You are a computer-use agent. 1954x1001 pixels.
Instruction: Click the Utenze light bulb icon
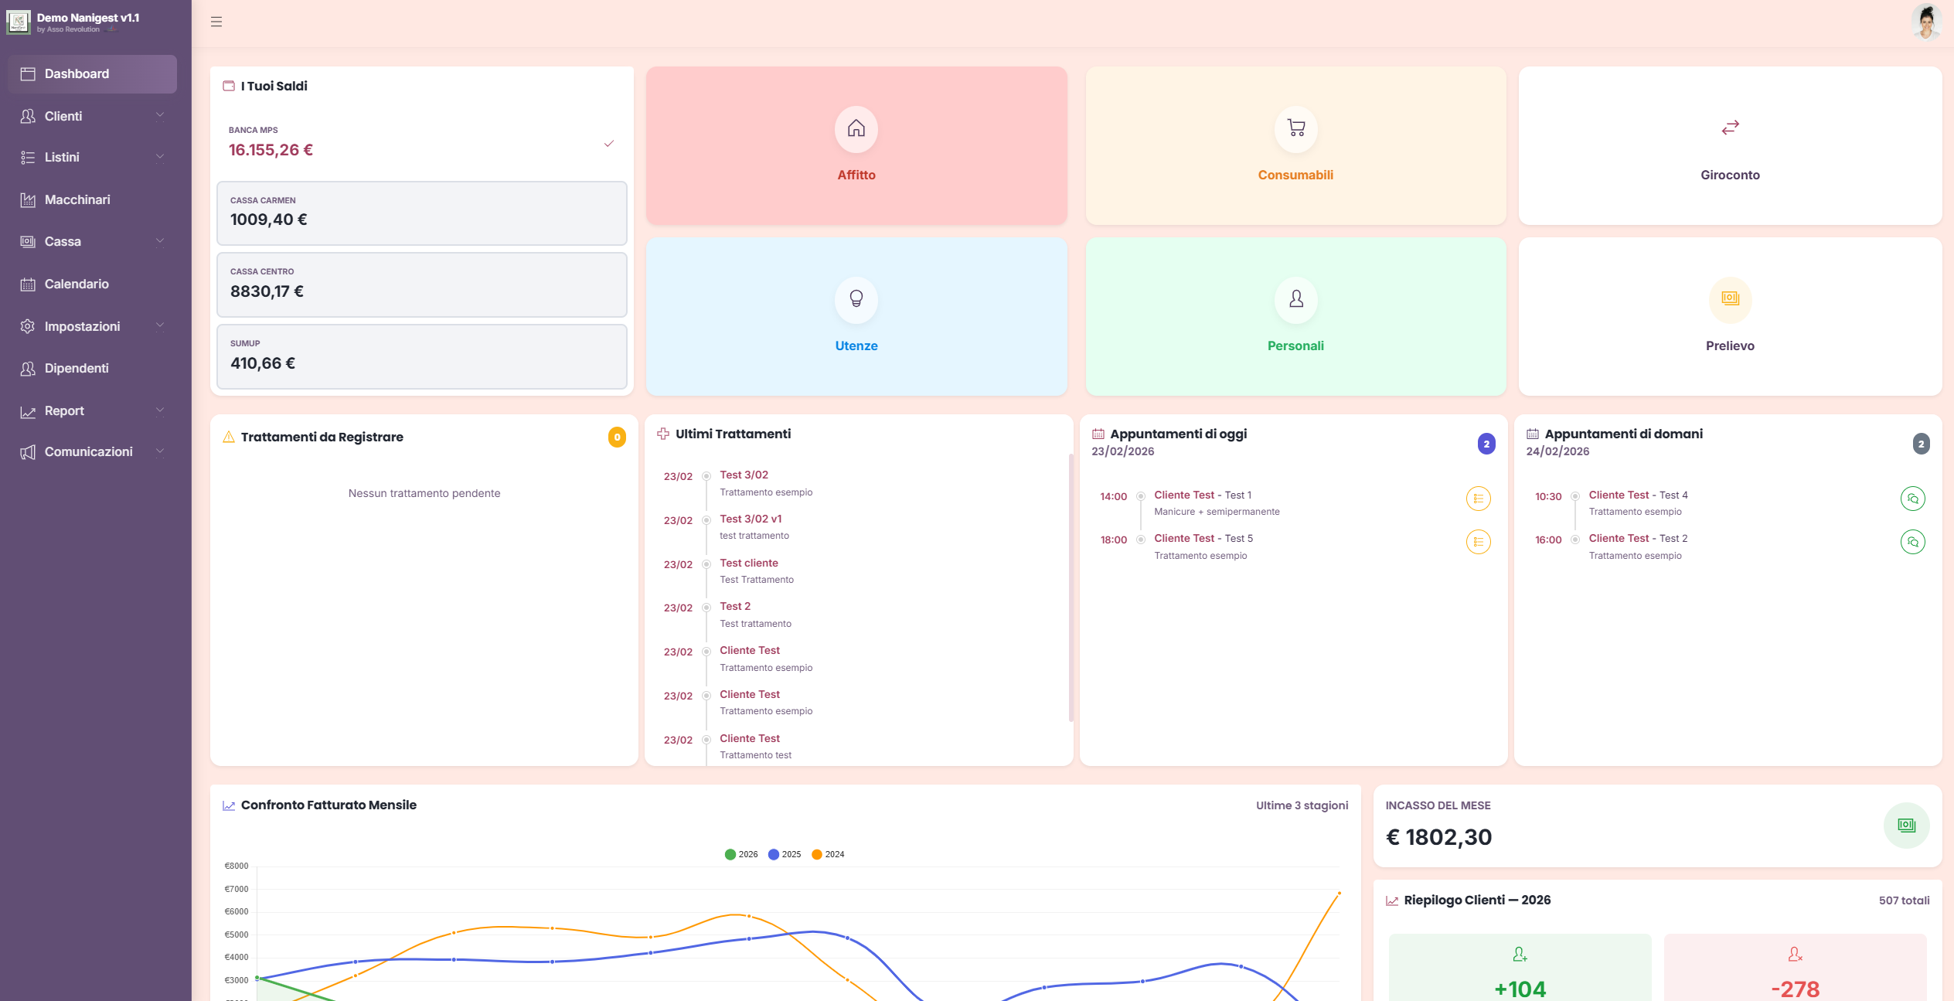(x=856, y=299)
